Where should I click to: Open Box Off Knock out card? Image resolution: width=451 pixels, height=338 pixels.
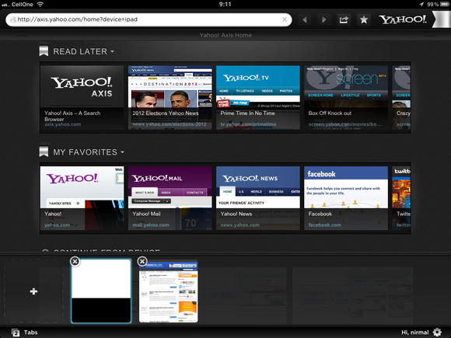pyautogui.click(x=346, y=97)
